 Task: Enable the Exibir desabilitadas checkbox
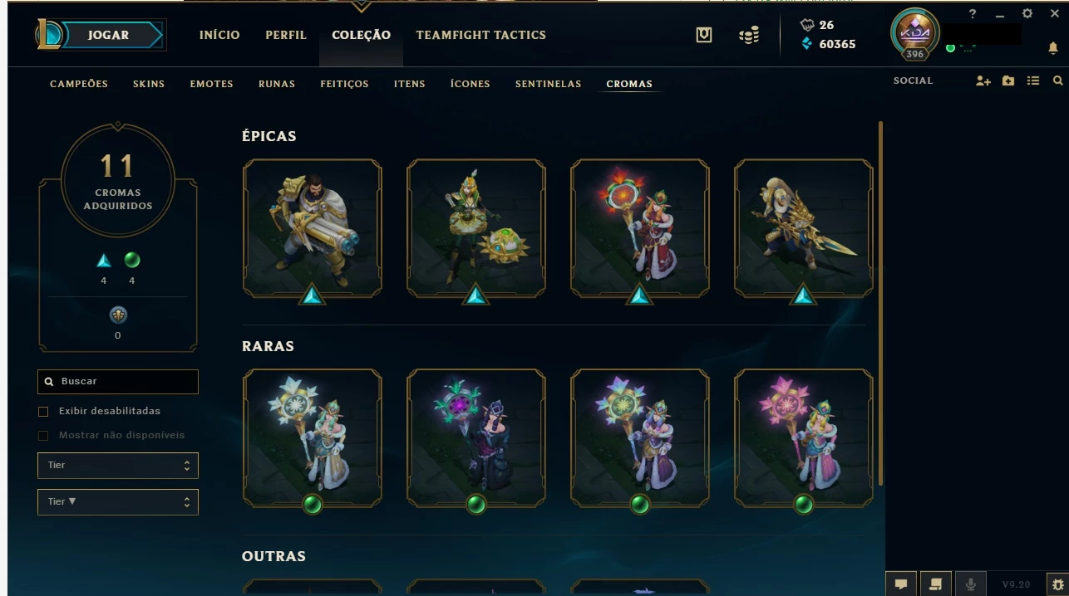[43, 412]
